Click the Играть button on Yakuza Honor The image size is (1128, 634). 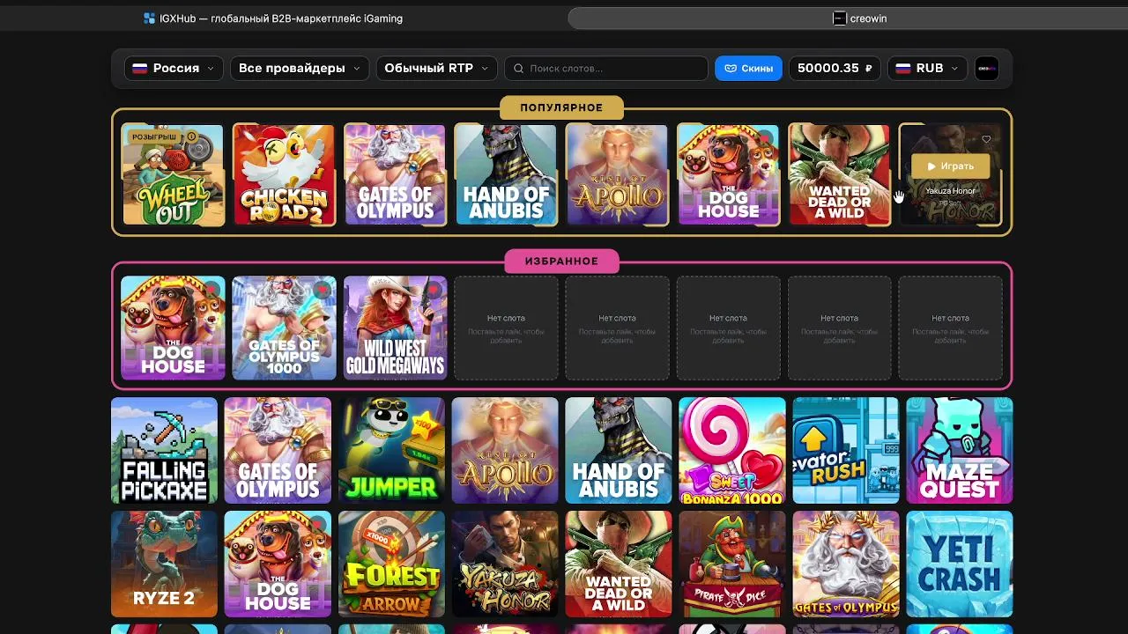click(950, 166)
